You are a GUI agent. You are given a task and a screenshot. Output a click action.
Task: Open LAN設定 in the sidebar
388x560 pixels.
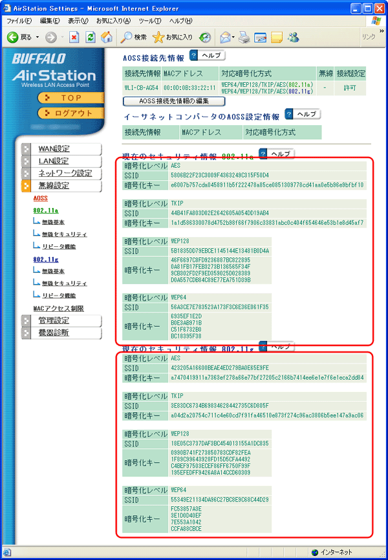click(54, 161)
